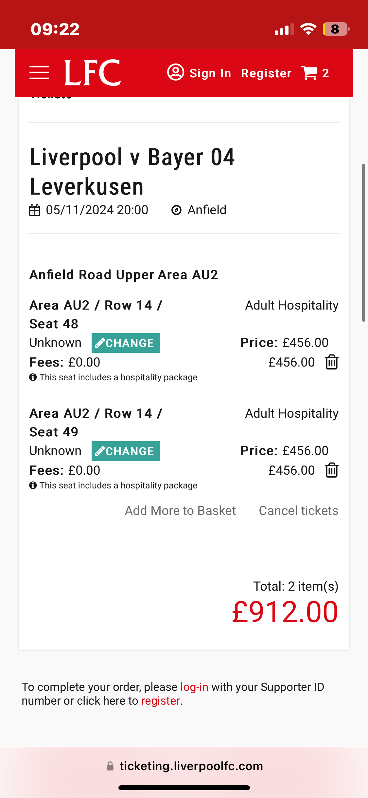368x798 pixels.
Task: Click Add More to Basket
Action: [x=180, y=511]
